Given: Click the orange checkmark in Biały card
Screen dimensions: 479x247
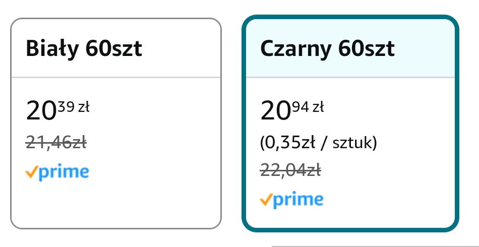Looking at the screenshot, I should pos(31,173).
